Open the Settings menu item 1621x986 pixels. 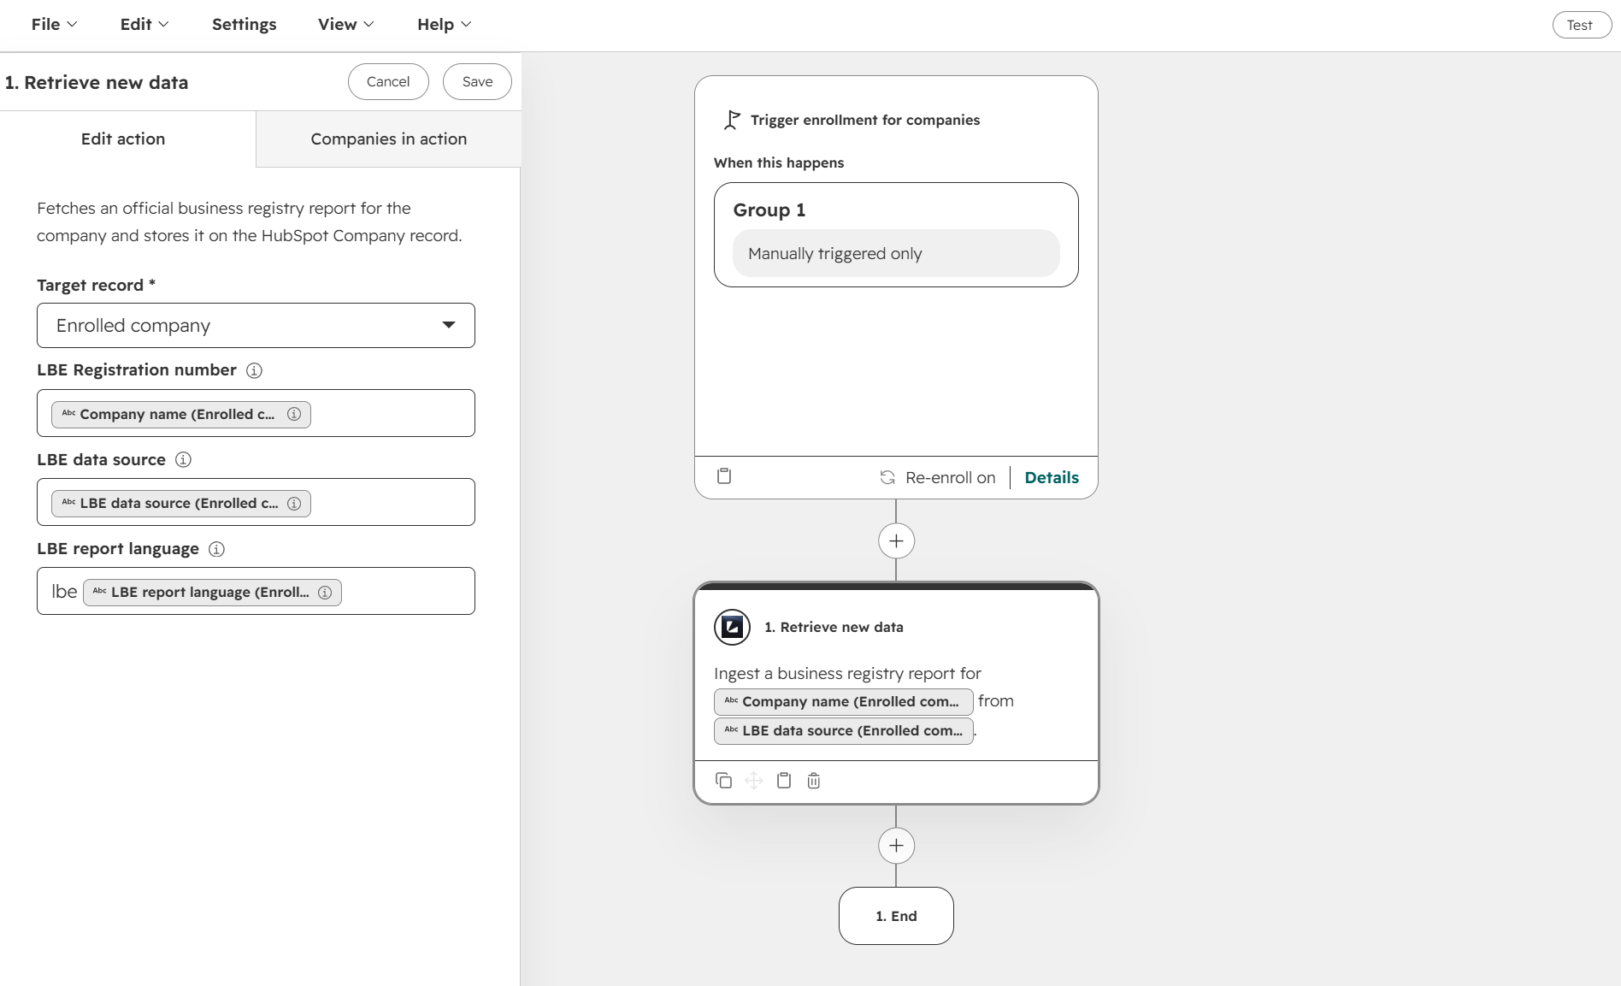pos(244,25)
